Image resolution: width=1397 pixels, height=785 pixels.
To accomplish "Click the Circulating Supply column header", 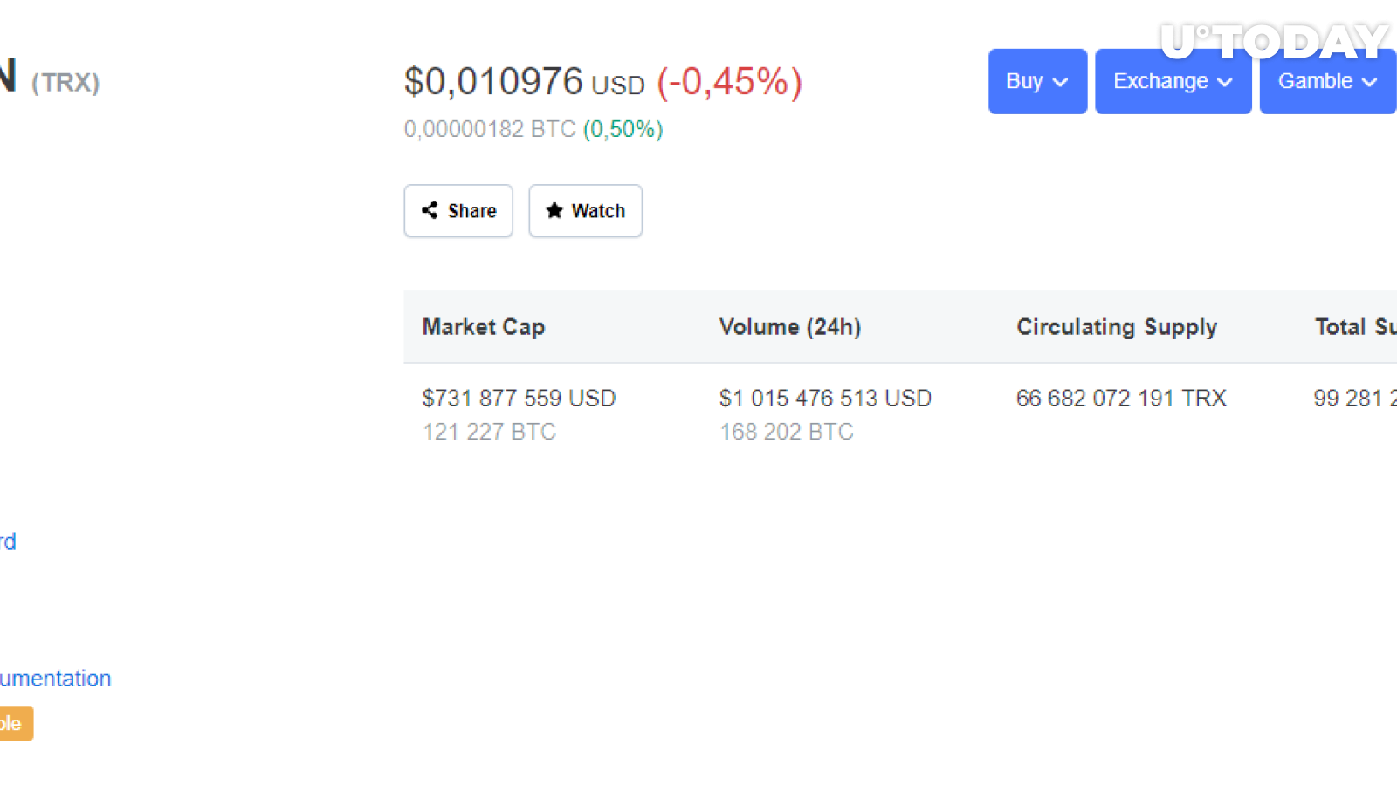I will click(x=1117, y=327).
